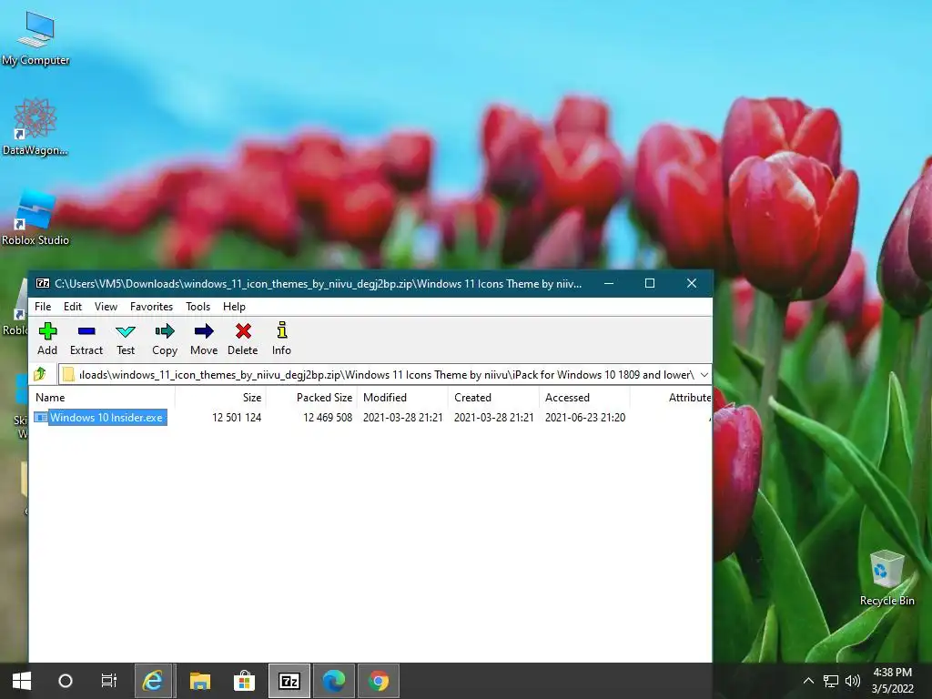Click 7-Zip taskbar button
The width and height of the screenshot is (932, 699).
pyautogui.click(x=289, y=681)
